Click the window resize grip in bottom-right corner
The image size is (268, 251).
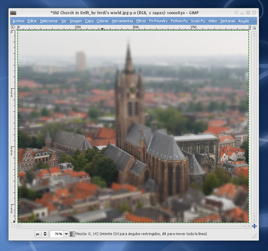click(254, 236)
